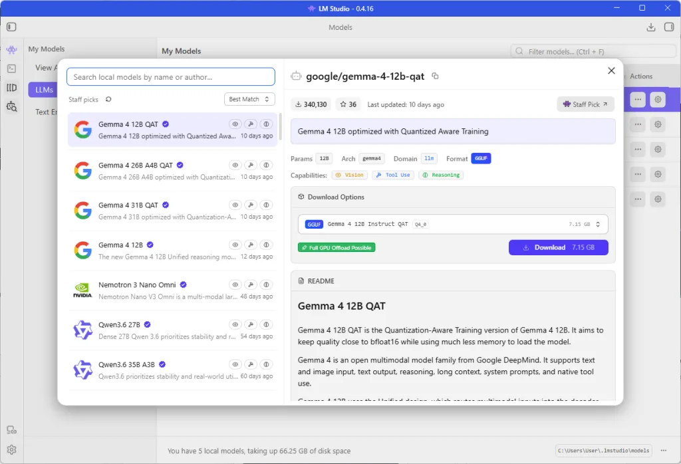The height and width of the screenshot is (464, 681).
Task: Click the star count 36 badge
Action: 348,104
